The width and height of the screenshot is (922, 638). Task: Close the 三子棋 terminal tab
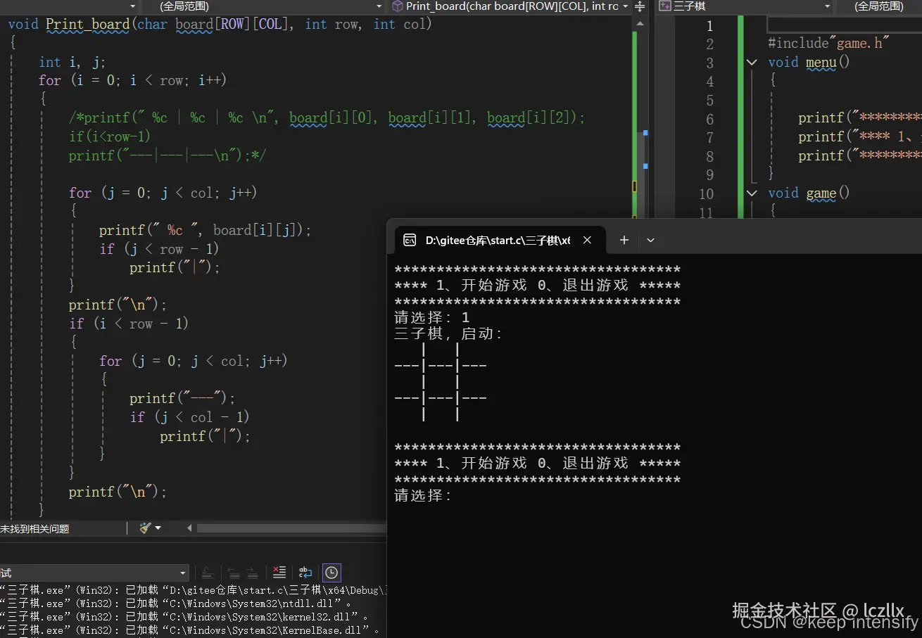point(587,241)
